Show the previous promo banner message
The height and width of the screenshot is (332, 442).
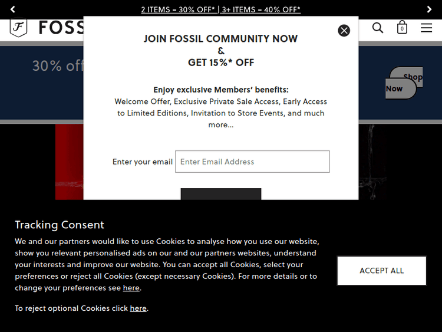click(13, 9)
